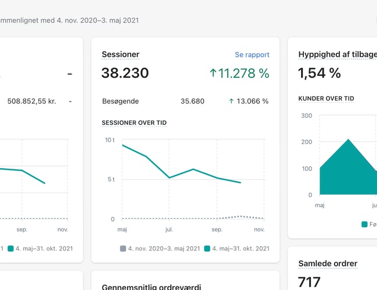This screenshot has height=290, width=377.
Task: Toggle teal legend swatch in Sessioner chart
Action: 207,249
